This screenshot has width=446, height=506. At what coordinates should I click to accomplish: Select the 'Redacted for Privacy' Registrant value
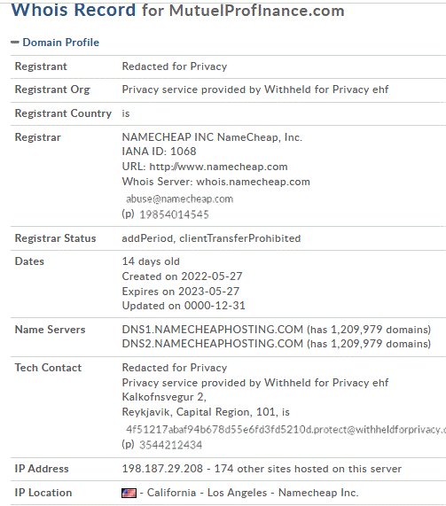[x=175, y=66]
